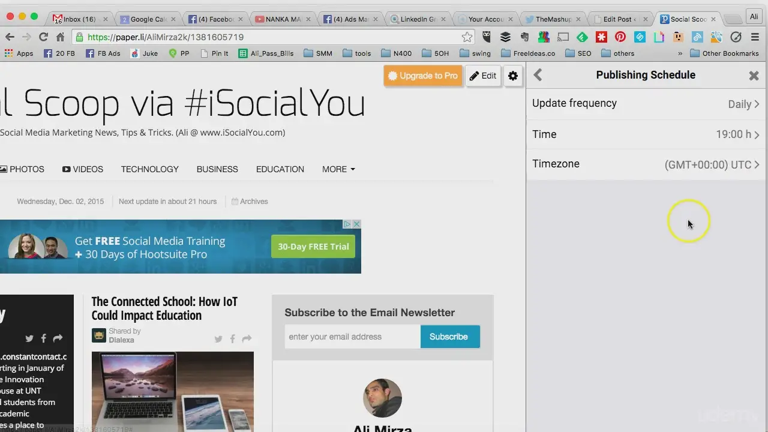Open the swing bookmarks folder
Image resolution: width=768 pixels, height=432 pixels.
(475, 53)
